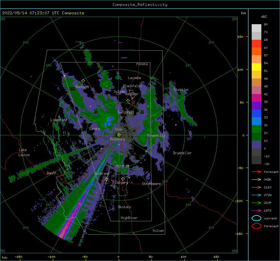Viewport: 280px width, 261px height.
Task: Click the Sylvan label
Action: 119,92
